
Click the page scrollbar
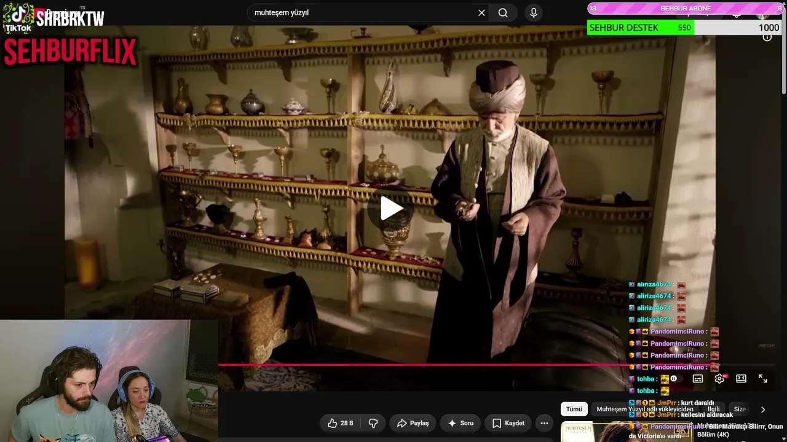(x=783, y=49)
